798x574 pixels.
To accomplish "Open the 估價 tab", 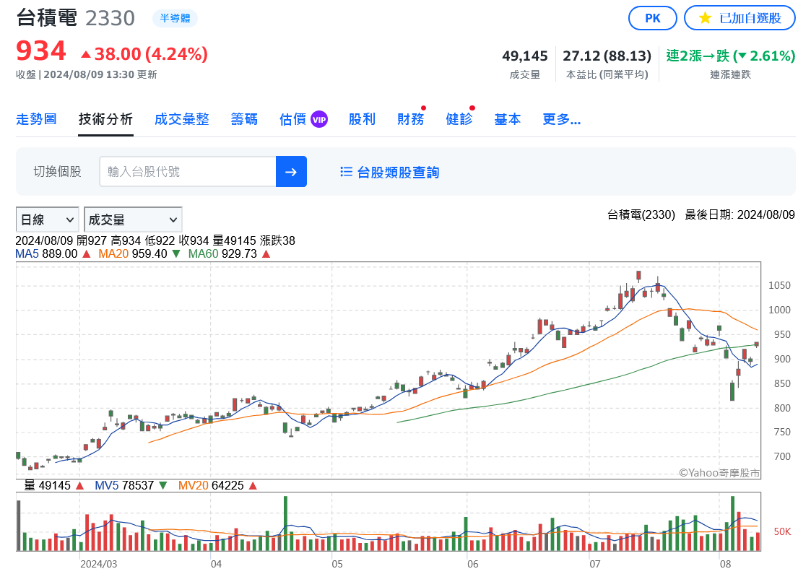I will point(292,120).
